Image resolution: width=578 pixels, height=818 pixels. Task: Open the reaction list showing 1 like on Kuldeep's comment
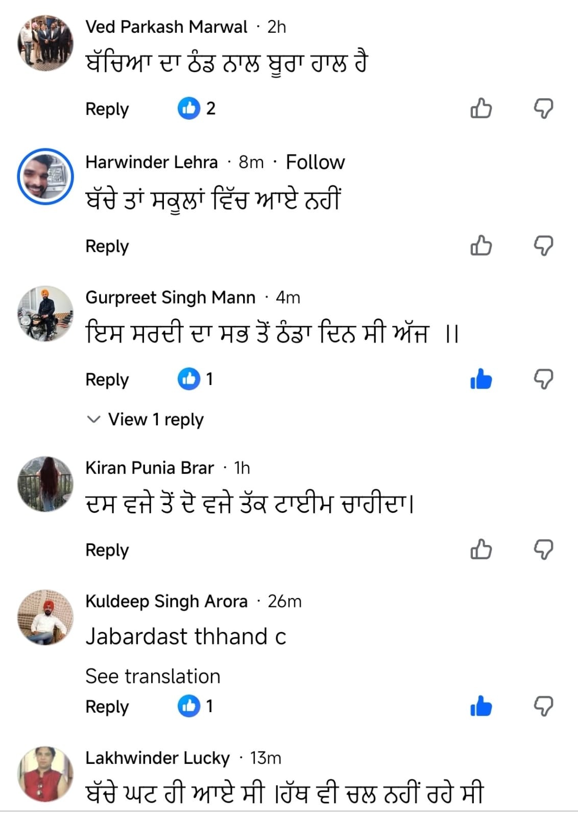click(x=196, y=707)
